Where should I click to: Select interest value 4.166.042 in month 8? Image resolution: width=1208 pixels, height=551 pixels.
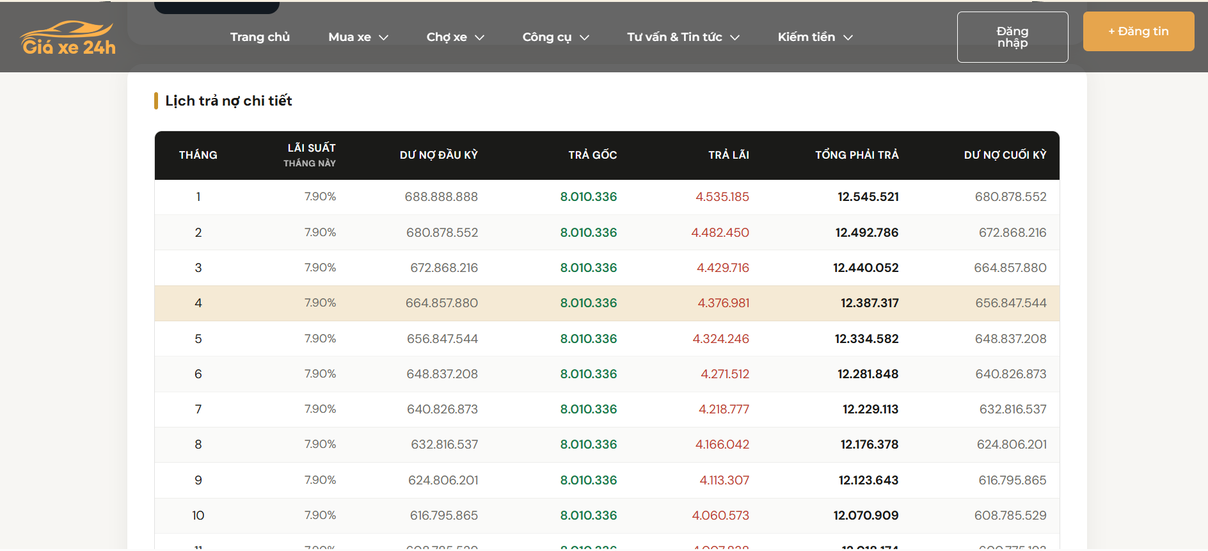[x=722, y=445]
